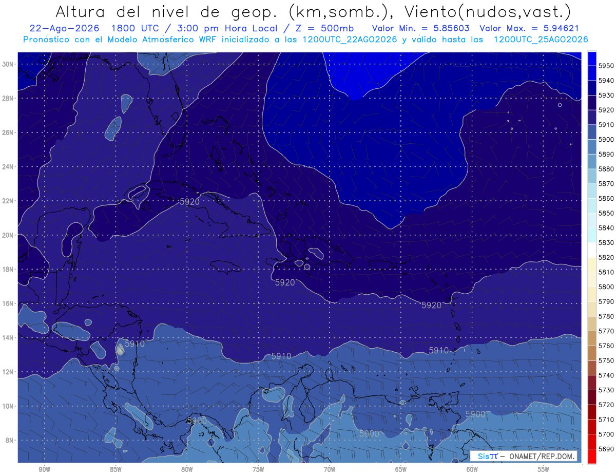Click colorbar label 5790
This screenshot has height=476, width=616.
pyautogui.click(x=606, y=301)
